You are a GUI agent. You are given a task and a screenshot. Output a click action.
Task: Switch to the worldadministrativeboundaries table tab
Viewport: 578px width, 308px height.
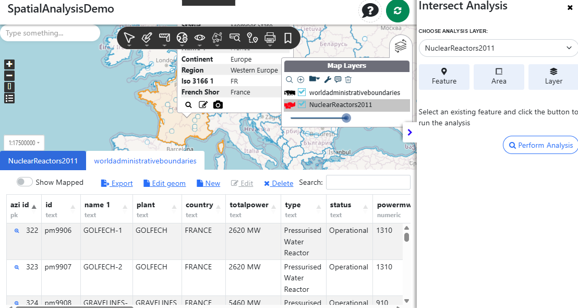click(145, 161)
